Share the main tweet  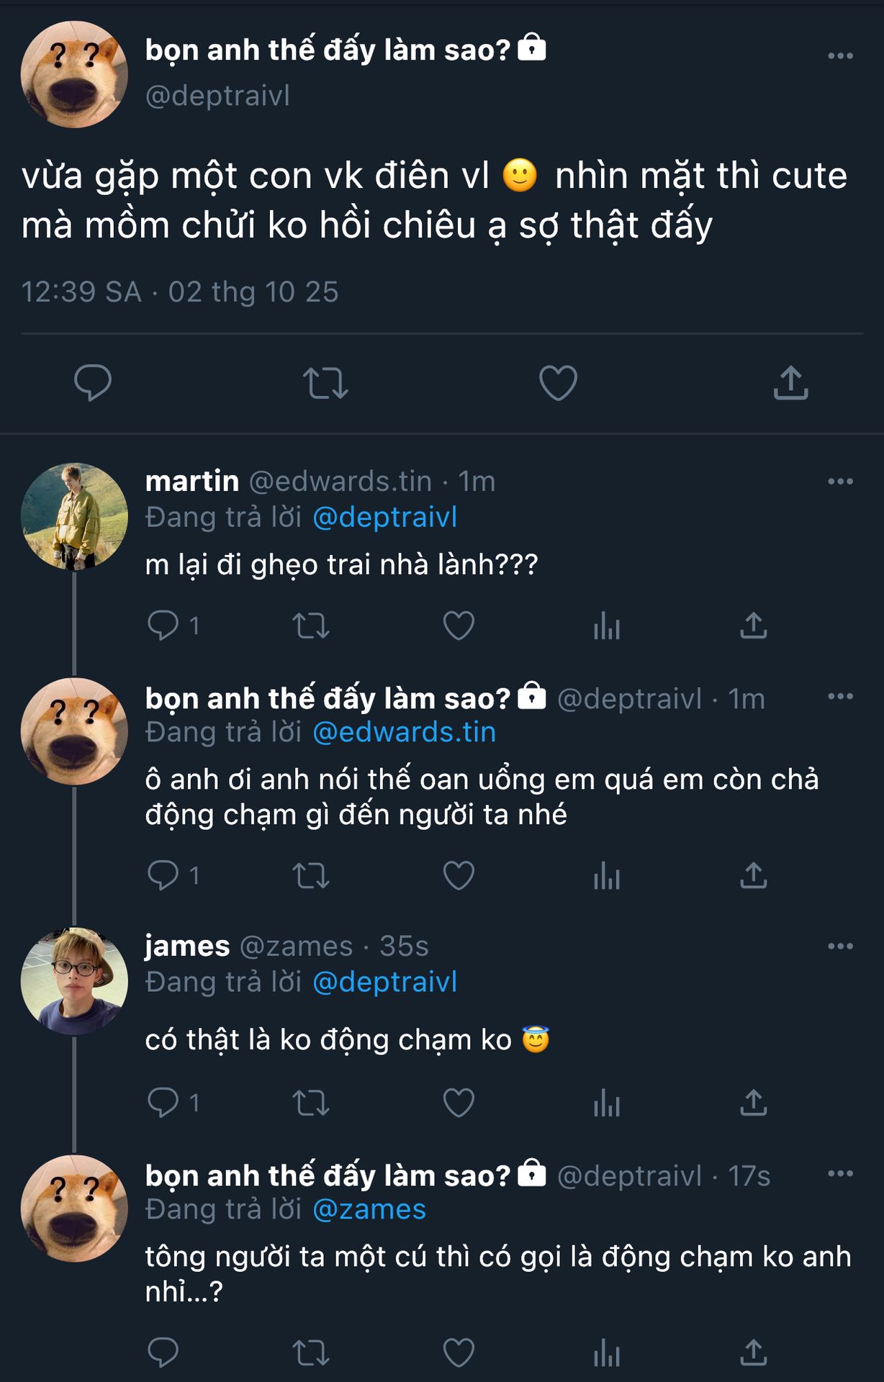point(790,382)
